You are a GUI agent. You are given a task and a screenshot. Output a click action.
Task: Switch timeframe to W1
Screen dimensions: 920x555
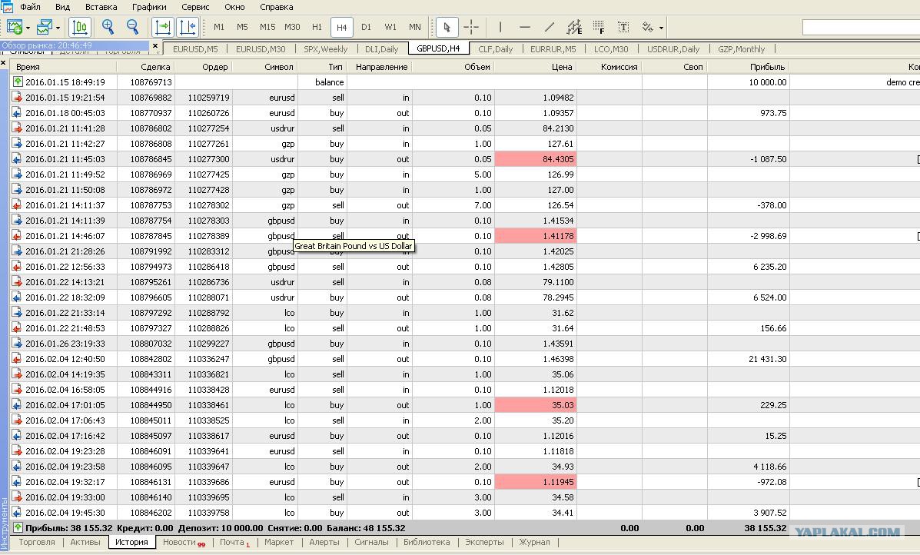tap(390, 27)
